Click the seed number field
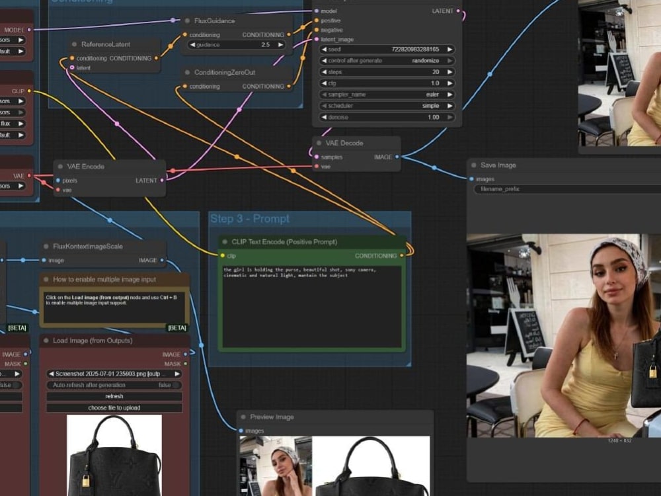 pos(387,50)
